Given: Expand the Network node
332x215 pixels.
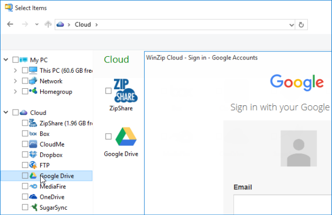Looking at the screenshot, I should (15, 81).
